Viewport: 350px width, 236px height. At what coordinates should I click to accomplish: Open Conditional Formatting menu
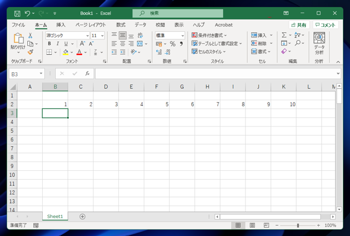(x=209, y=35)
